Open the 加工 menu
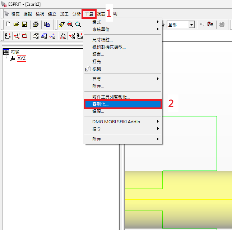This screenshot has height=230, width=232. point(64,14)
